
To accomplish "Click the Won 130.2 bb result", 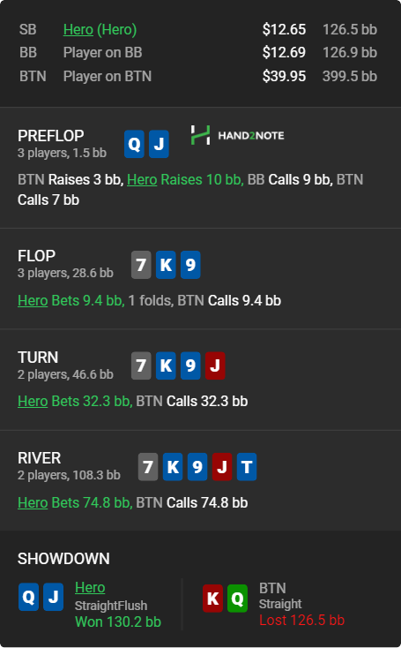I will (118, 622).
